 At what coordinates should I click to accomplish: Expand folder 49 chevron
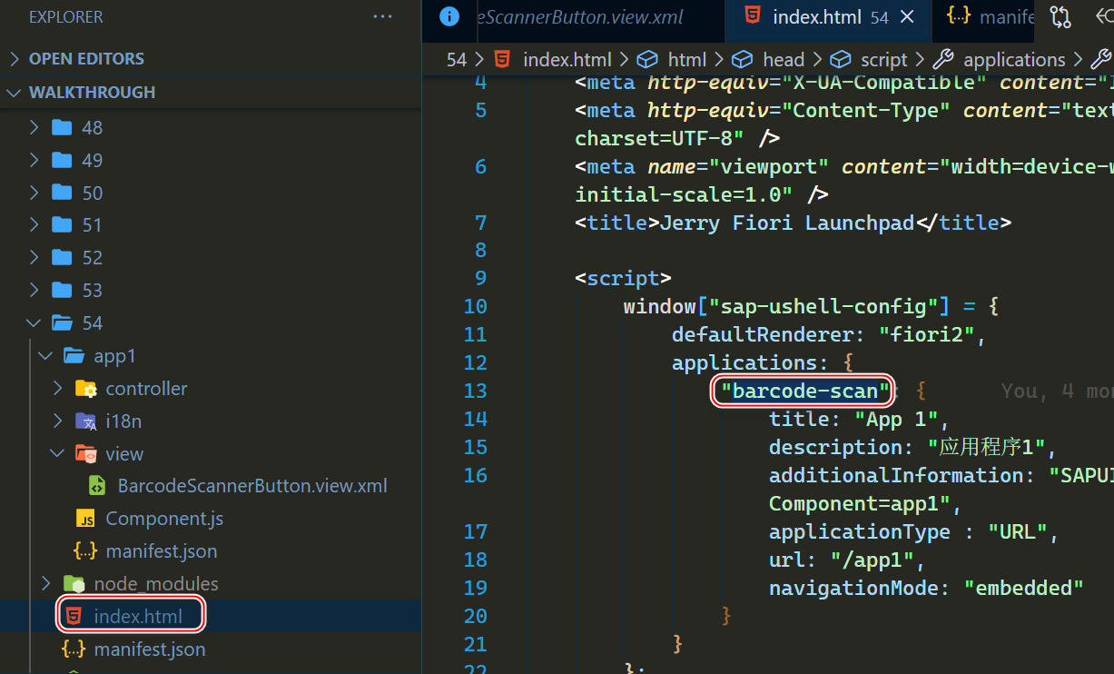click(34, 160)
